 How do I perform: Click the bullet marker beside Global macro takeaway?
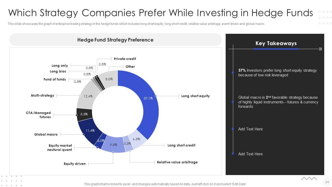click(233, 102)
